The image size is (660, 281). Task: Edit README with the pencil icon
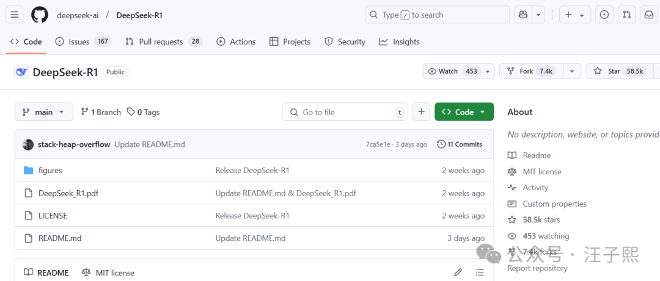[x=458, y=272]
